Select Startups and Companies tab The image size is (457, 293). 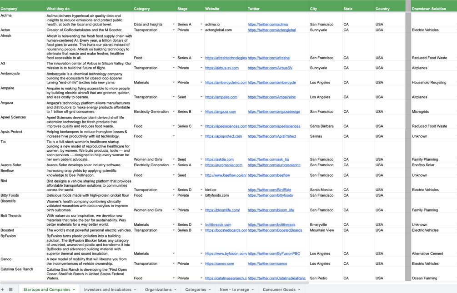(x=47, y=289)
